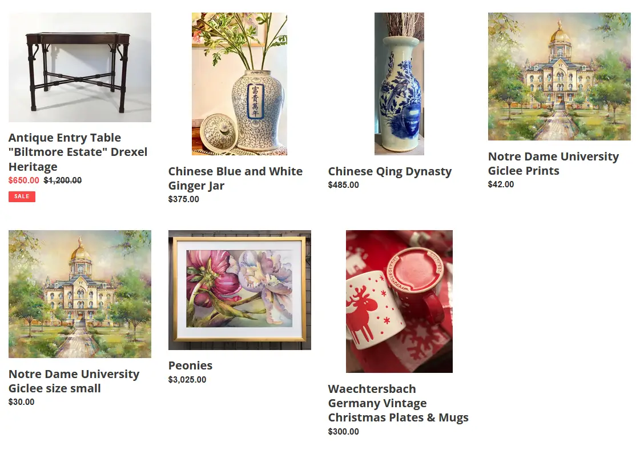
Task: Open the Antique Entry Table product image
Action: 80,67
